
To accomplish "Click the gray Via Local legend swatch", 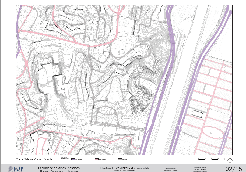I will point(120,160).
